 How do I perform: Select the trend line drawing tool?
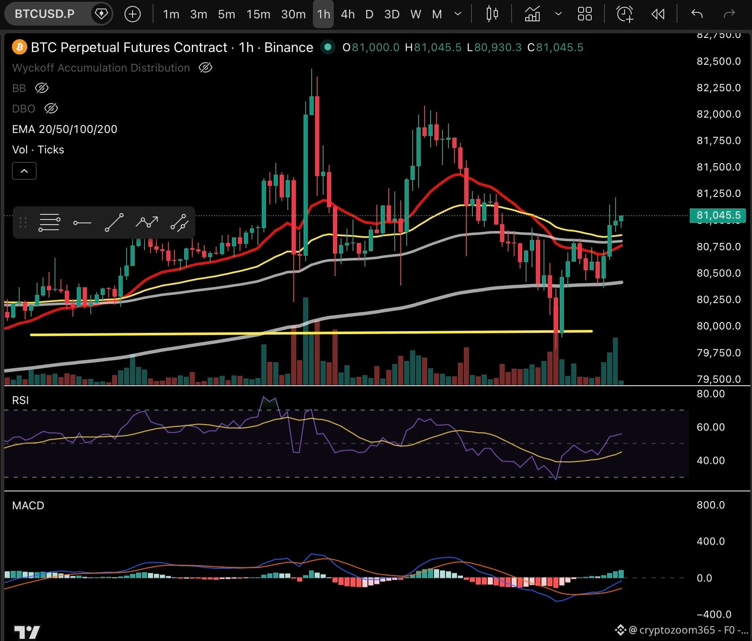[114, 222]
